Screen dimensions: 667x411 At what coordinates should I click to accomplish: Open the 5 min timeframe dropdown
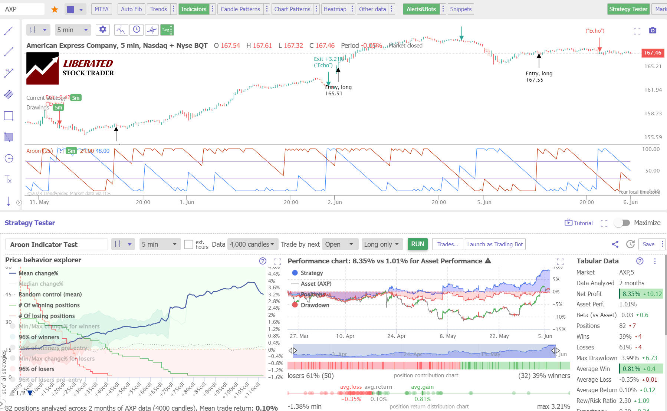tap(73, 30)
